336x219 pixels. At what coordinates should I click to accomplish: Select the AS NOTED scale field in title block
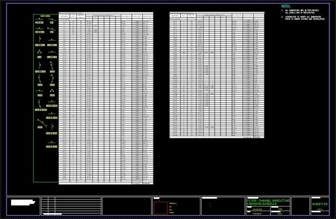258,209
